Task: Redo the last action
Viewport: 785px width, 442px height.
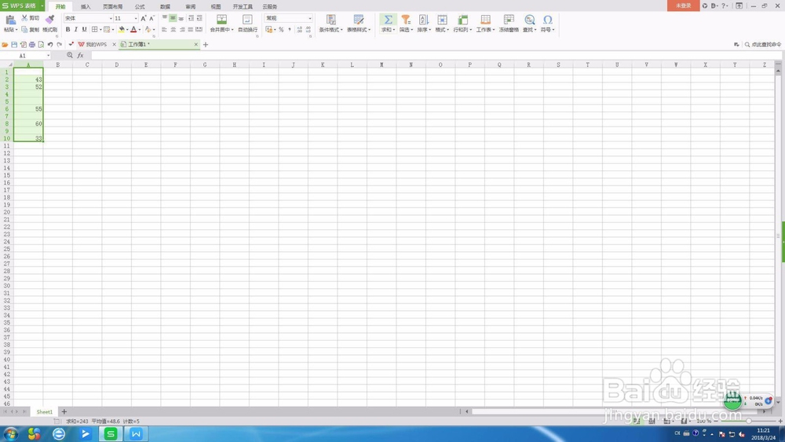Action: coord(59,45)
